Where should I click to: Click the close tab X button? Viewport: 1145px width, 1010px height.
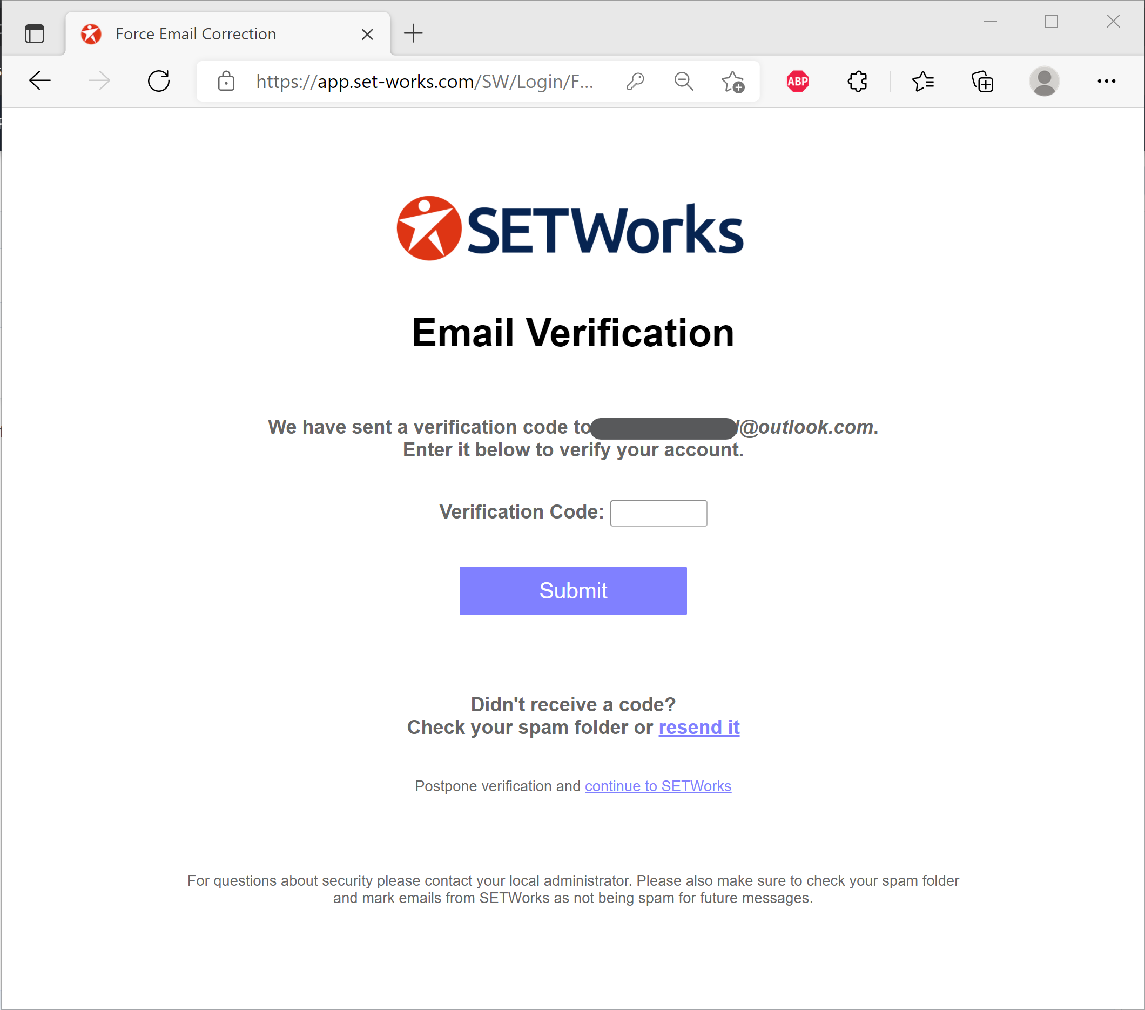pyautogui.click(x=367, y=33)
